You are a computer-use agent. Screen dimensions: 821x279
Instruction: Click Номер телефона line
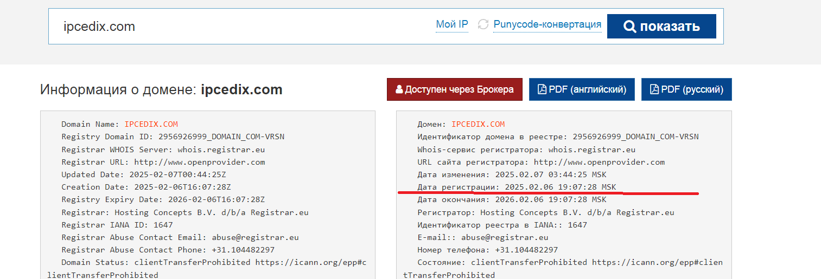point(487,250)
